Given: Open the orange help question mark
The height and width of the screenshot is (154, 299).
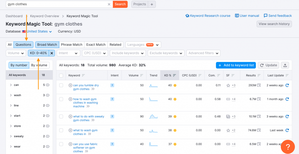Looking at the screenshot, I should (288, 147).
